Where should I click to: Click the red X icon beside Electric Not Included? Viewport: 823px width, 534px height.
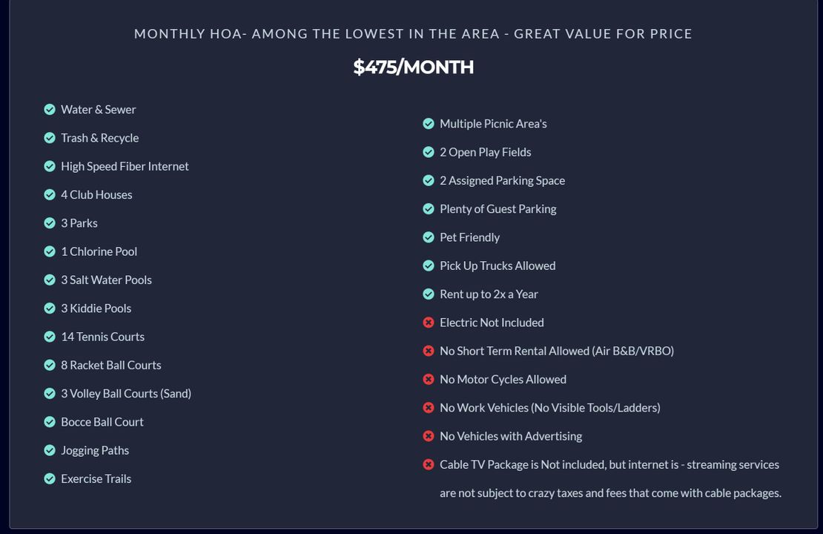point(429,323)
